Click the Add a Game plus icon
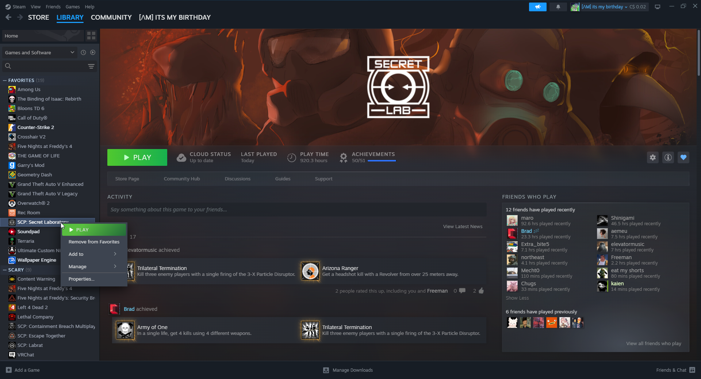The image size is (701, 379). 9,370
